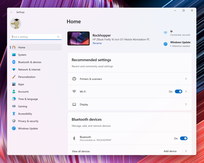Open Display settings chevron
Image resolution: width=204 pixels, height=163 pixels.
pos(186,104)
